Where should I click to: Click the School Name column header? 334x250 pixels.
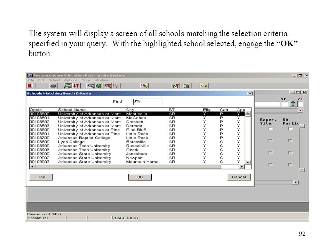click(72, 110)
